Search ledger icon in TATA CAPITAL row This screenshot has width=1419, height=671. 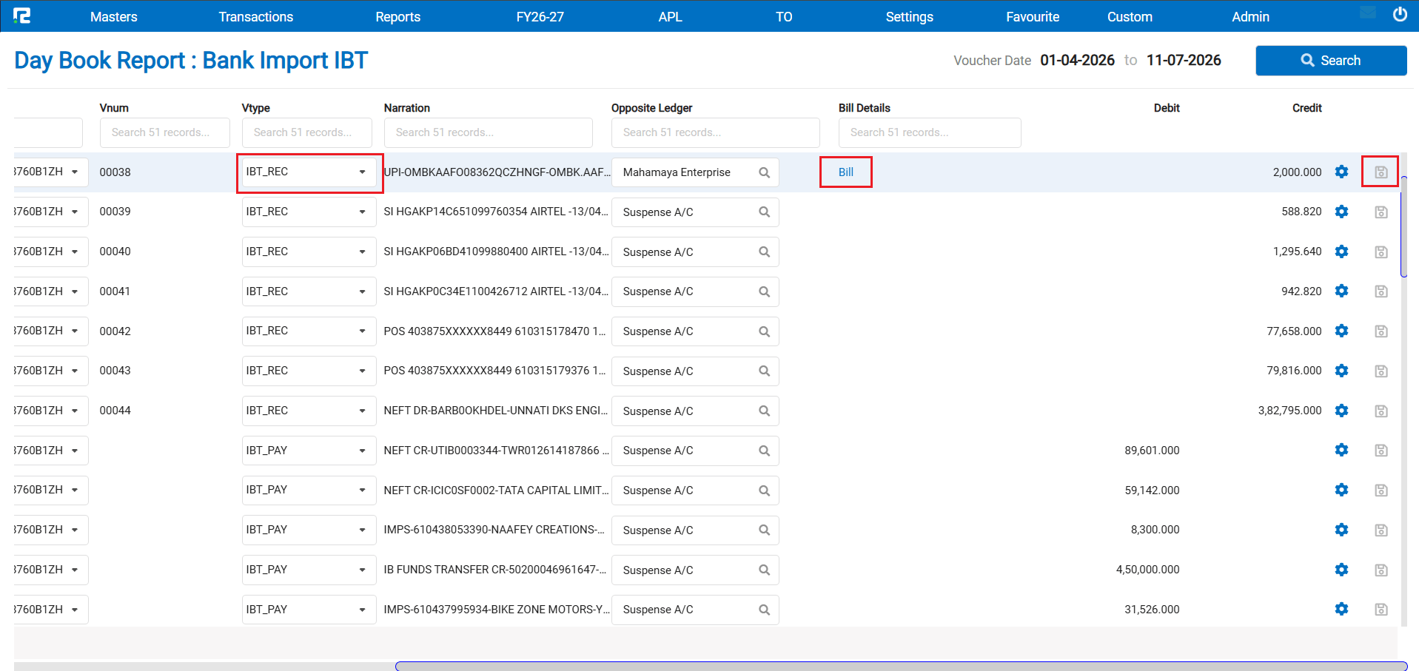pos(764,490)
